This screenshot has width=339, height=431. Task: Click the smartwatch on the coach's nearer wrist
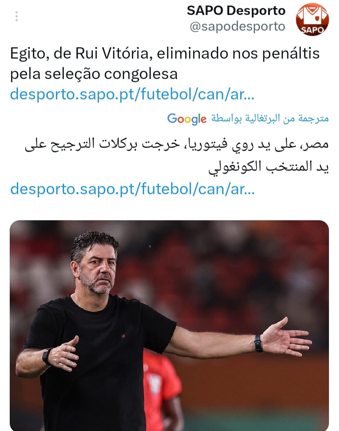click(47, 356)
